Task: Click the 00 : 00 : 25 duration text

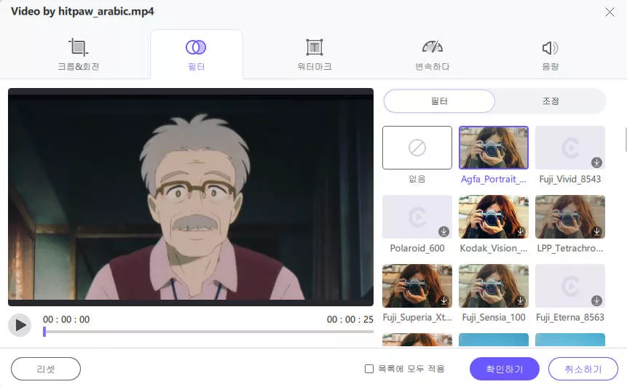Action: 350,319
